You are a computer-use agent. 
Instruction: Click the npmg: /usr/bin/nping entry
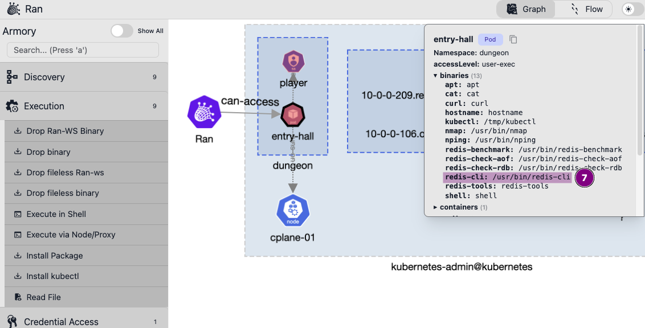coord(490,140)
